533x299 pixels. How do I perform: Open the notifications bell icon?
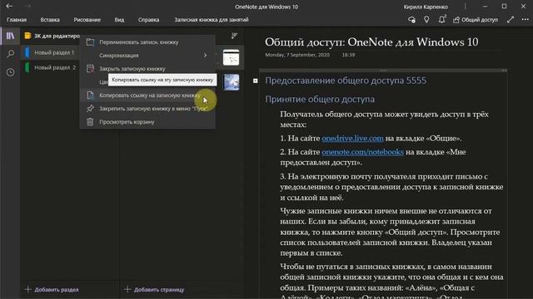pyautogui.click(x=441, y=19)
